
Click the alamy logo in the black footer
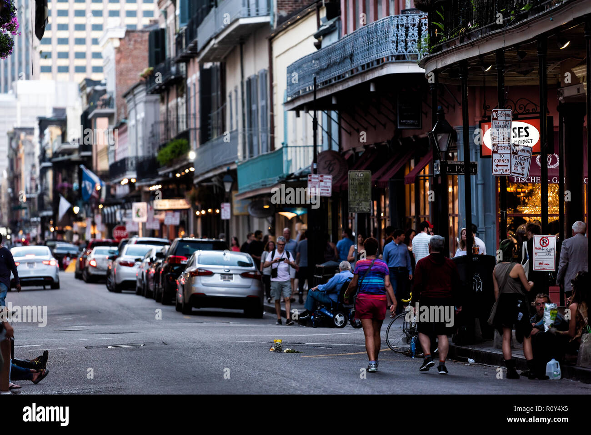pyautogui.click(x=45, y=415)
